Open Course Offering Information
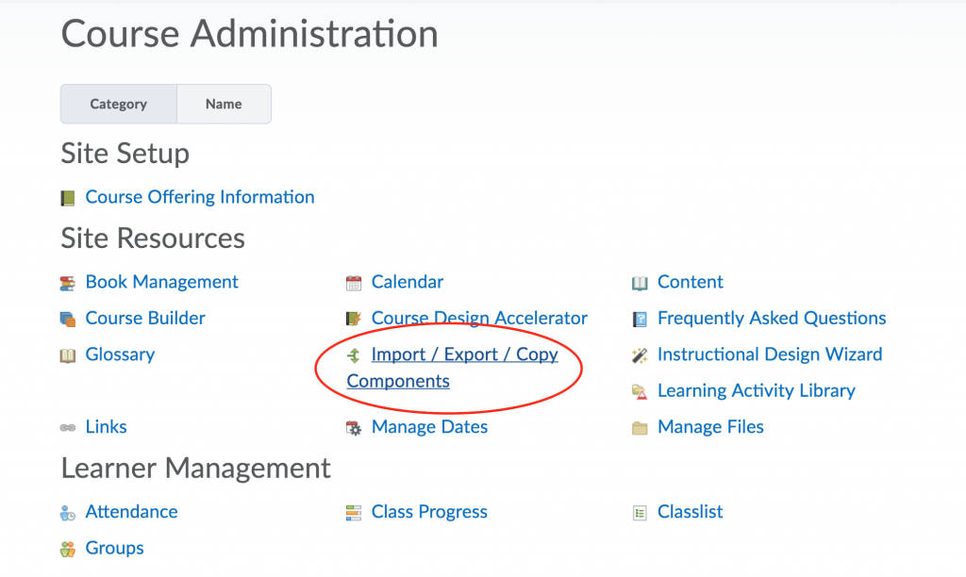 point(199,197)
